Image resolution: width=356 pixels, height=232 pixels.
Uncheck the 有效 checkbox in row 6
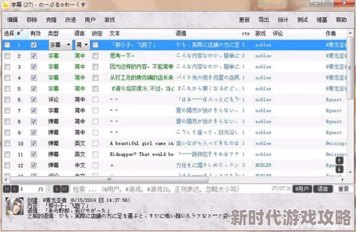click(34, 99)
